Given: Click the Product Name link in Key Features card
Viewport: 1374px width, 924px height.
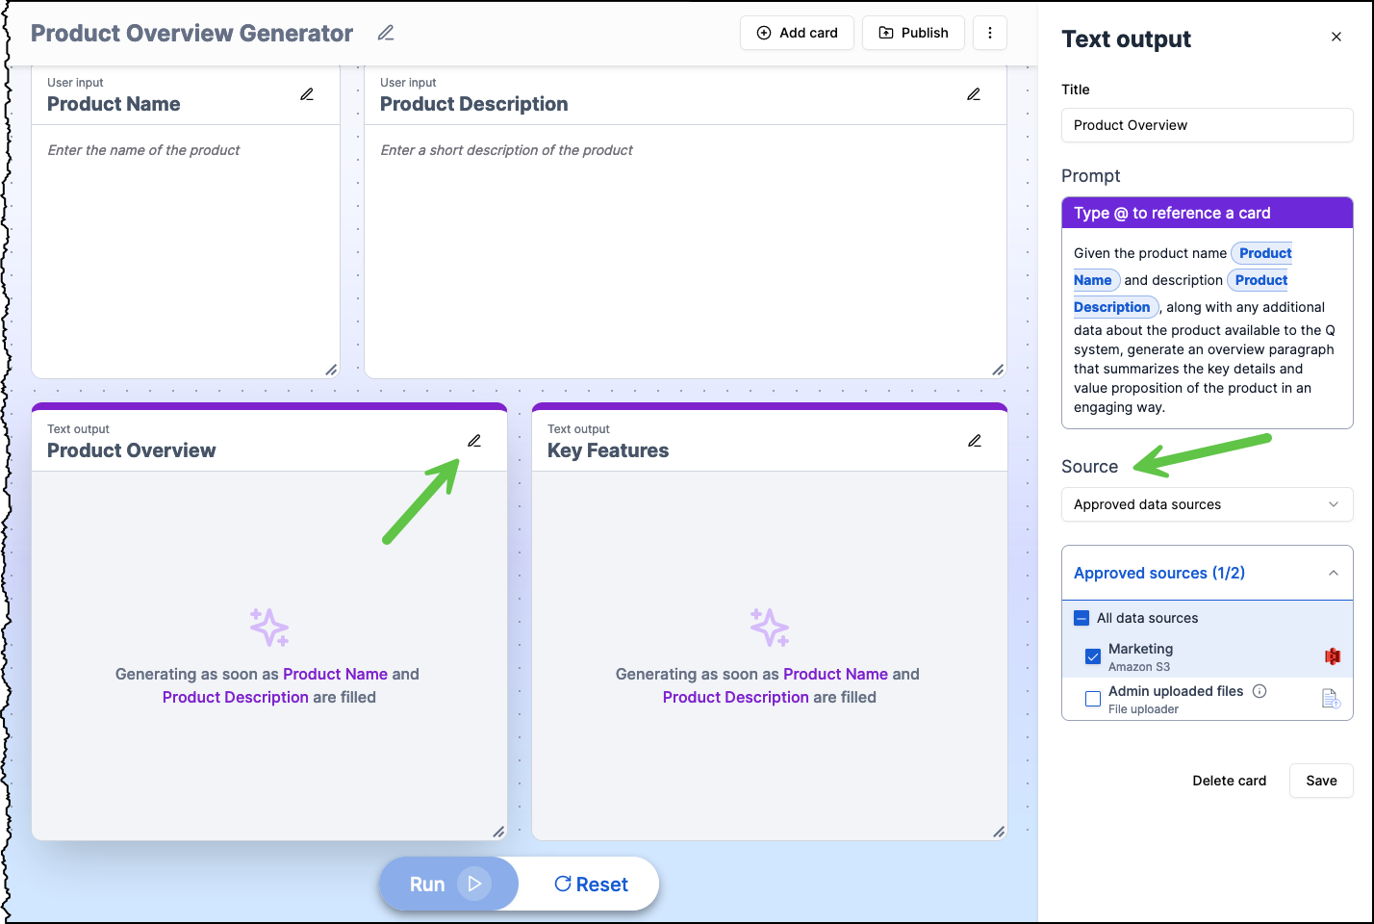Looking at the screenshot, I should pos(835,674).
